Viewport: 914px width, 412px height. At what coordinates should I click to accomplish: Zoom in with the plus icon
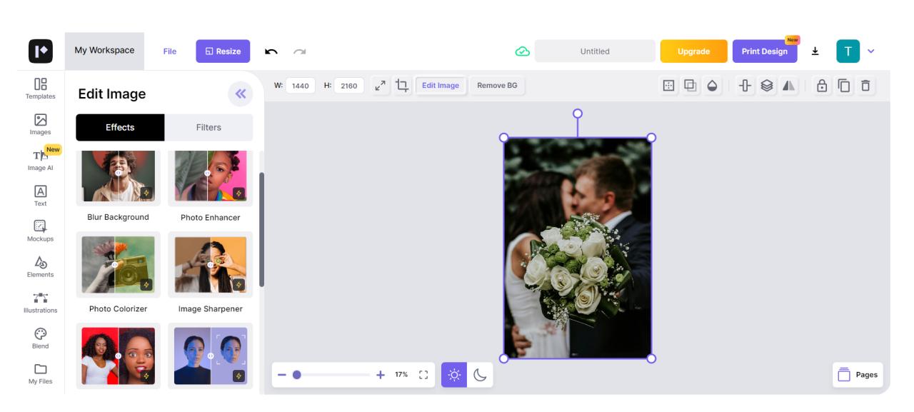[380, 374]
